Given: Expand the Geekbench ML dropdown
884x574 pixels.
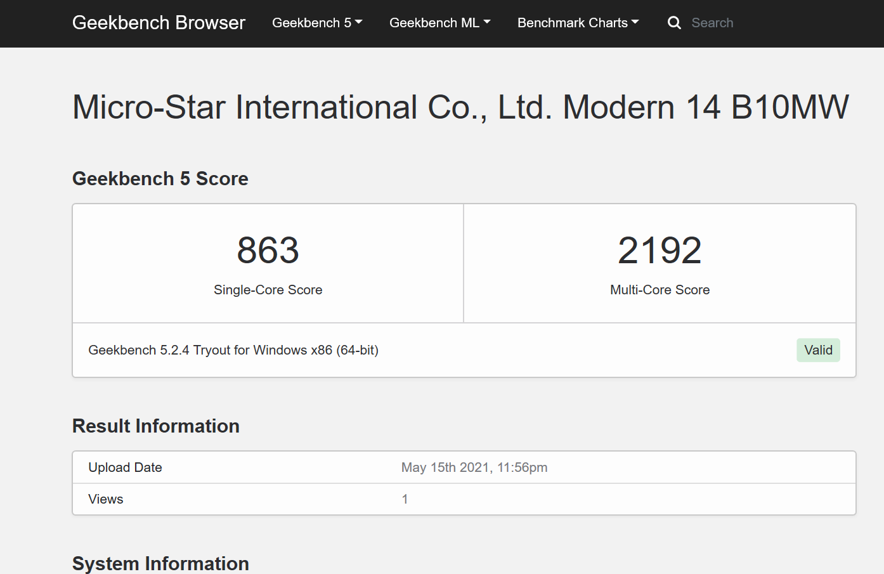Looking at the screenshot, I should tap(440, 23).
